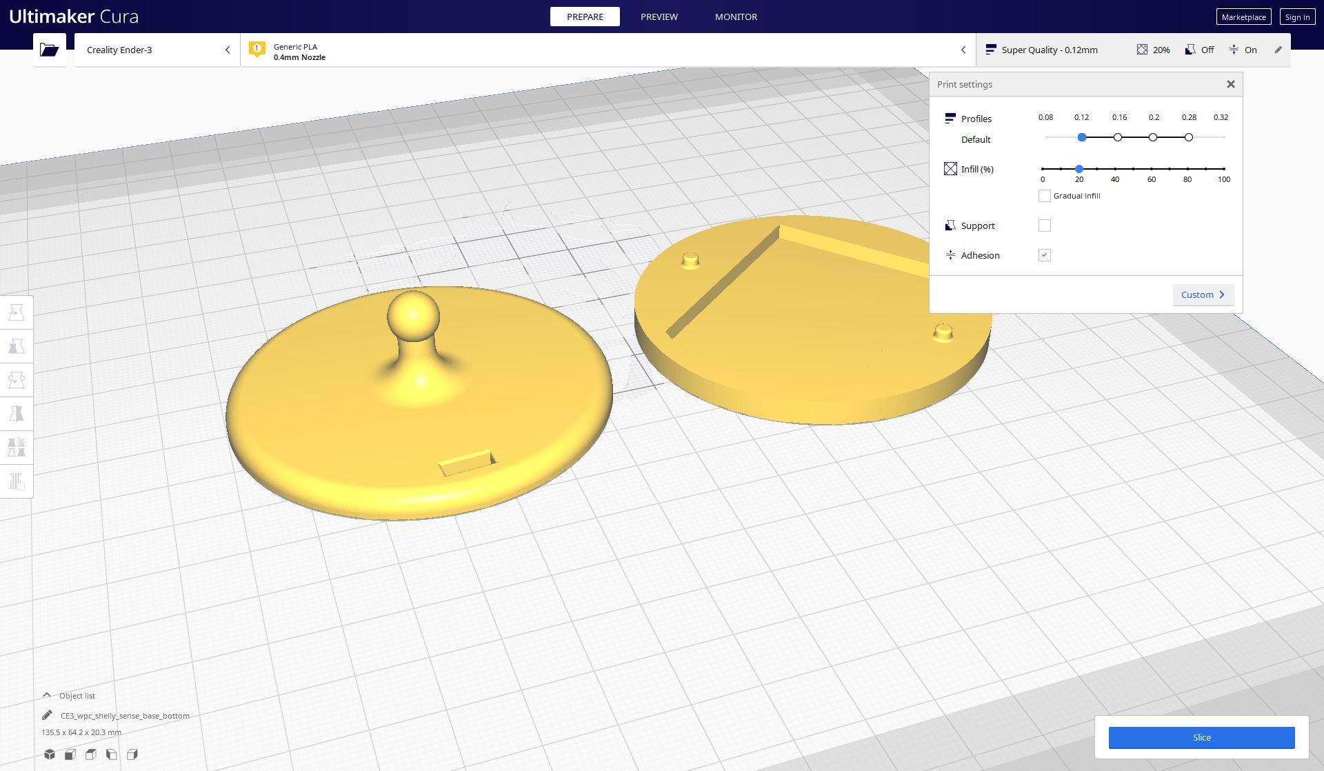Click the 'Print settings' panel title
The width and height of the screenshot is (1324, 771).
tap(964, 84)
